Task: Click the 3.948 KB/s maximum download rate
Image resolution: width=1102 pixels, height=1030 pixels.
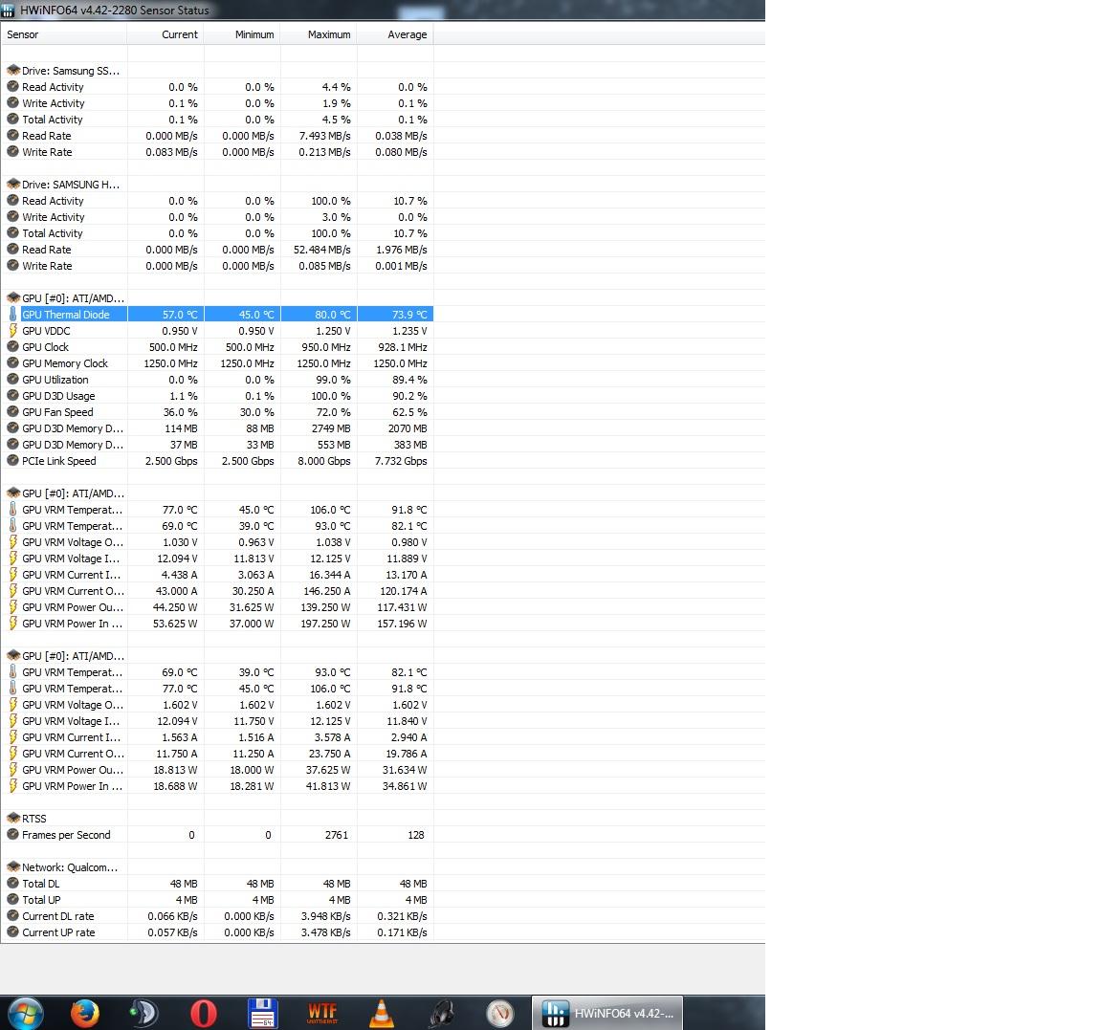Action: point(325,915)
